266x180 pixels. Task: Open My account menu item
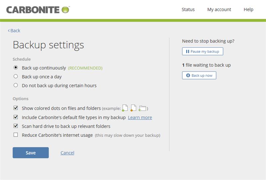click(x=219, y=10)
